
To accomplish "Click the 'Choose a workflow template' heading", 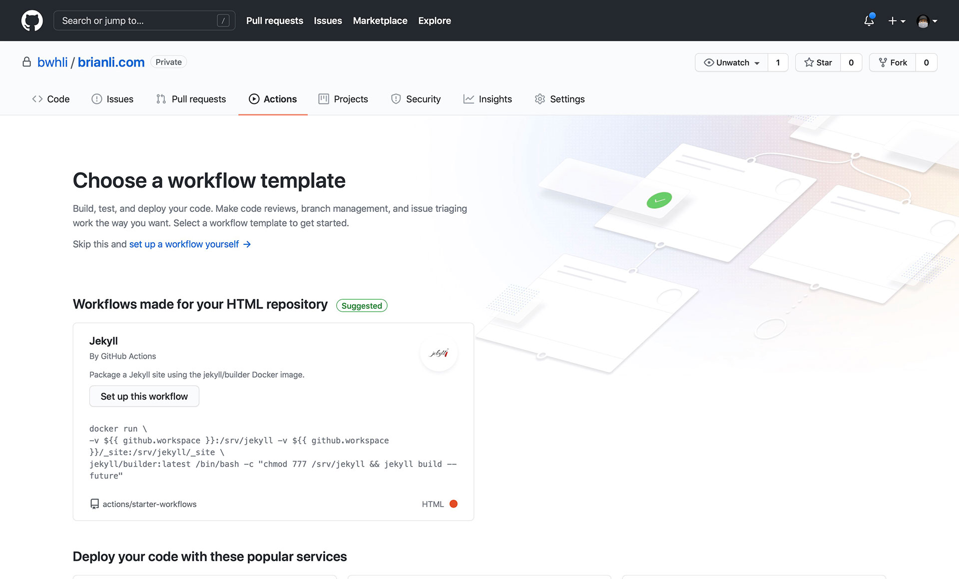I will (209, 180).
